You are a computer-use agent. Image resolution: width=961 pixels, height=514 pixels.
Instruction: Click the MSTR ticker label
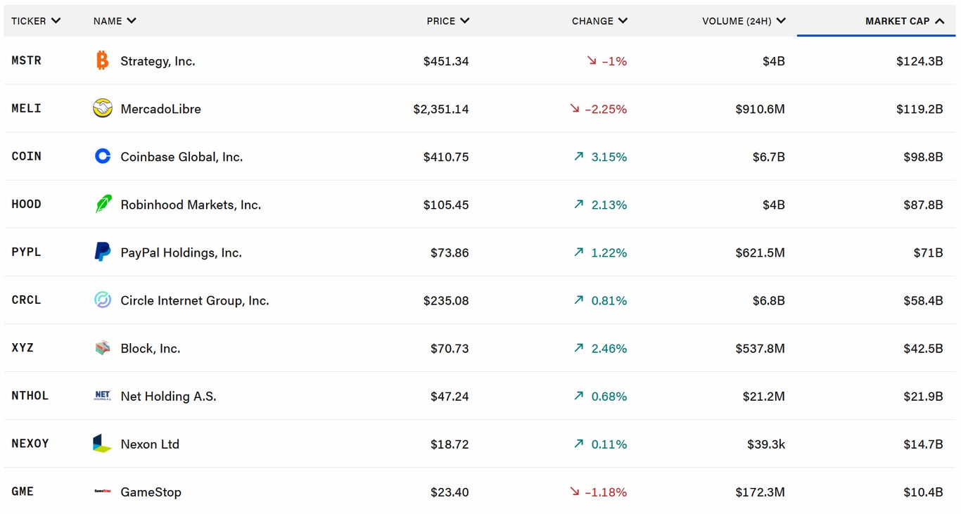click(x=26, y=60)
